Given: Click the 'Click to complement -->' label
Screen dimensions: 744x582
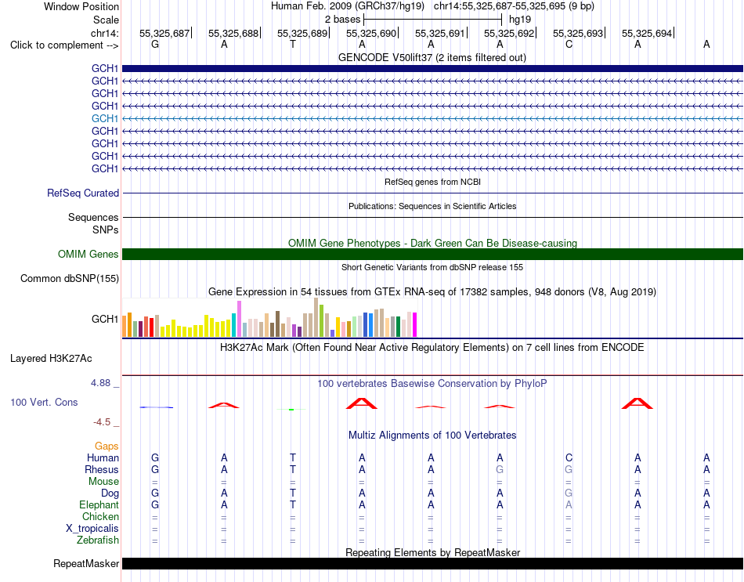Looking at the screenshot, I should tap(64, 45).
